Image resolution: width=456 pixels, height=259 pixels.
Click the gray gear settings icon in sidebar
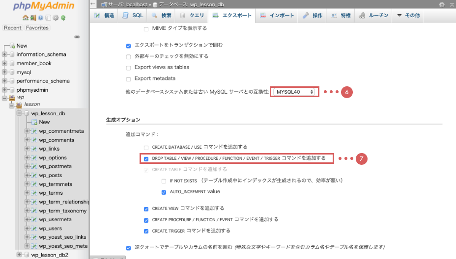(x=56, y=18)
